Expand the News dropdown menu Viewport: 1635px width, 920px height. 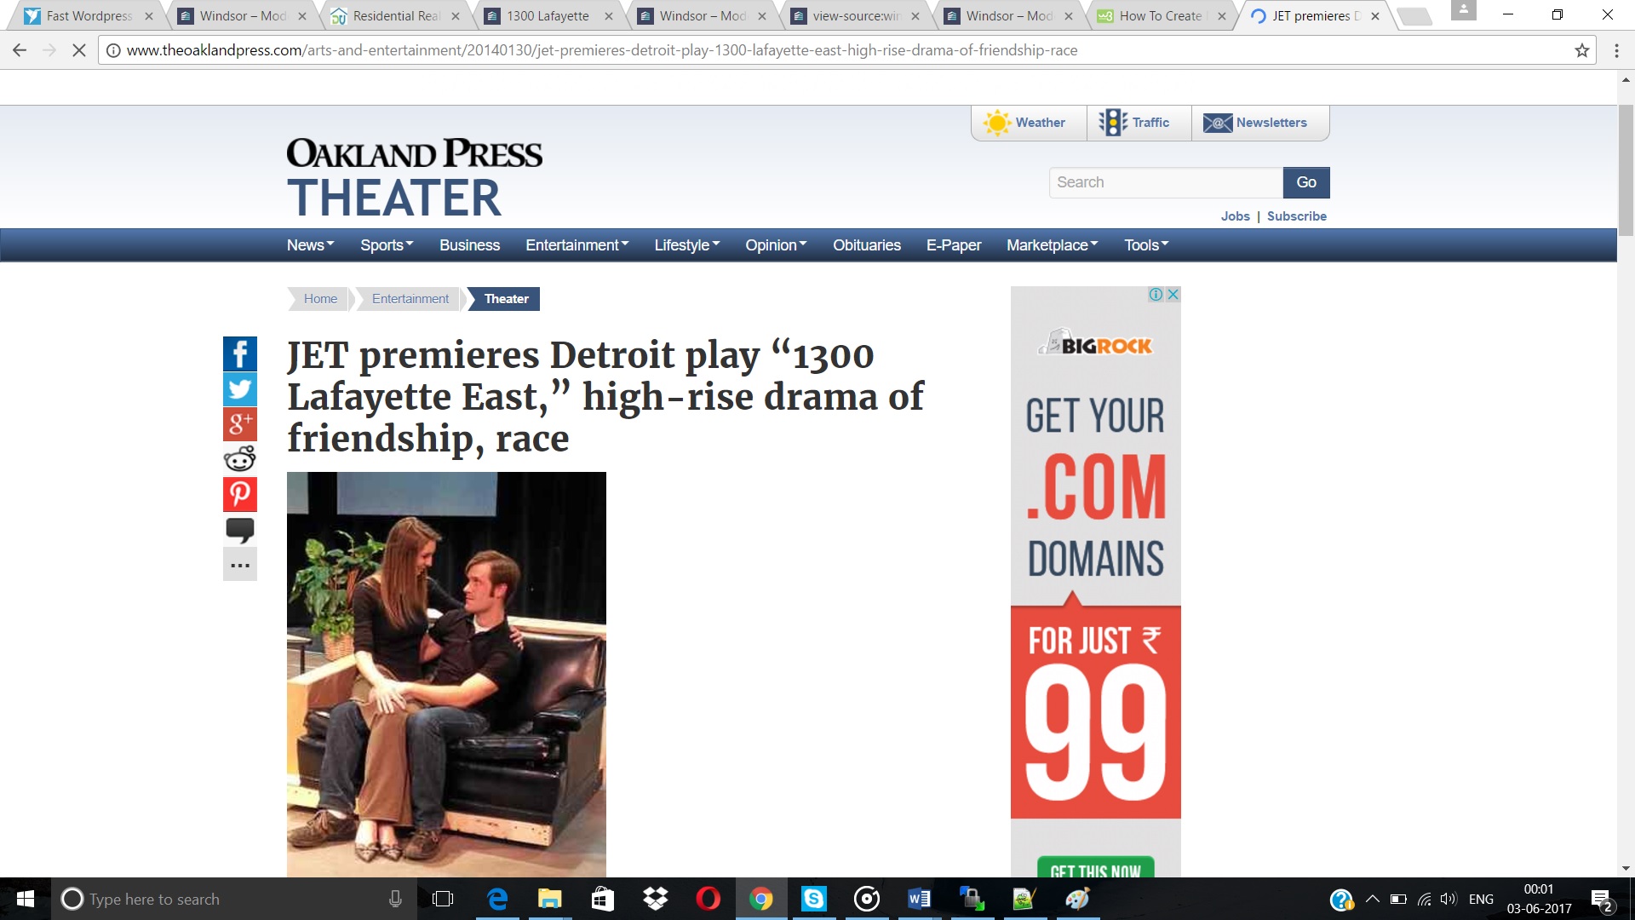coord(310,245)
